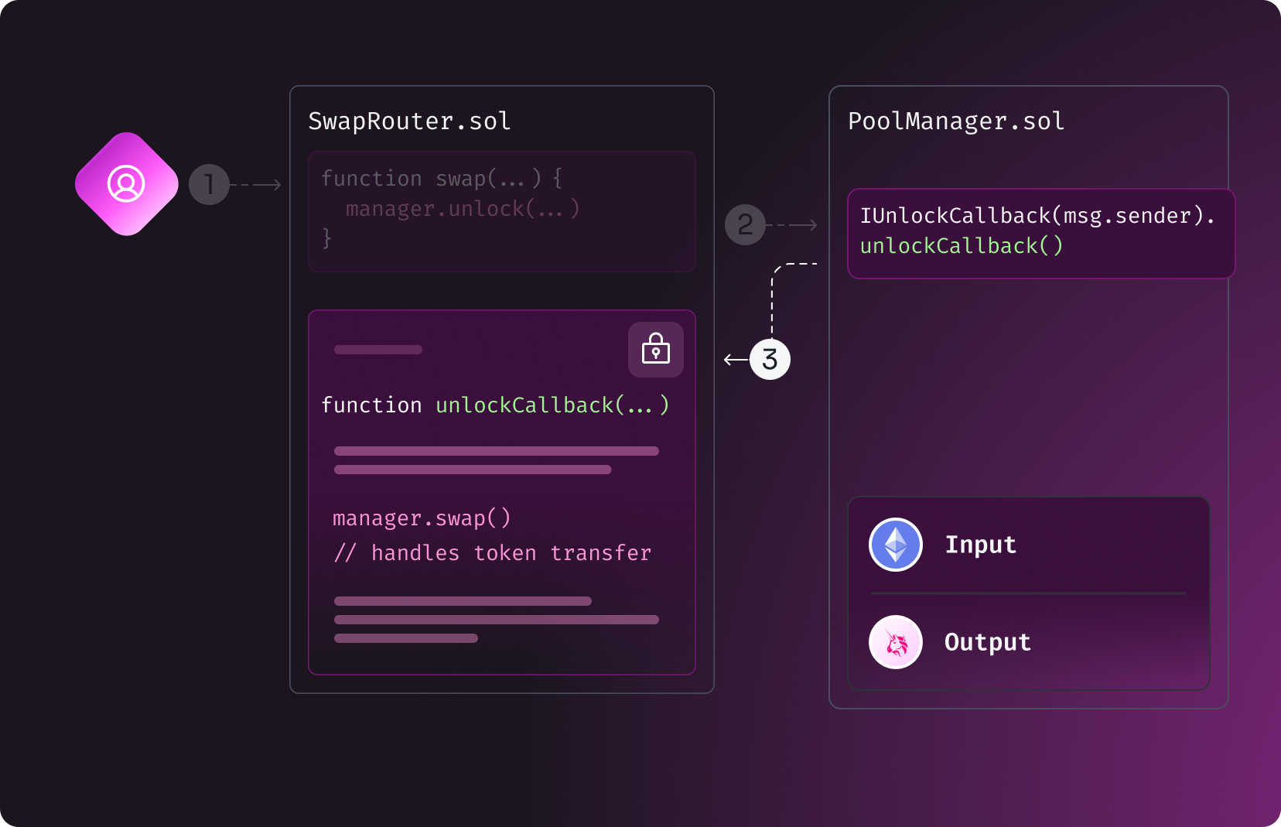Click the function unlockCallback(...) definition line

pos(495,405)
